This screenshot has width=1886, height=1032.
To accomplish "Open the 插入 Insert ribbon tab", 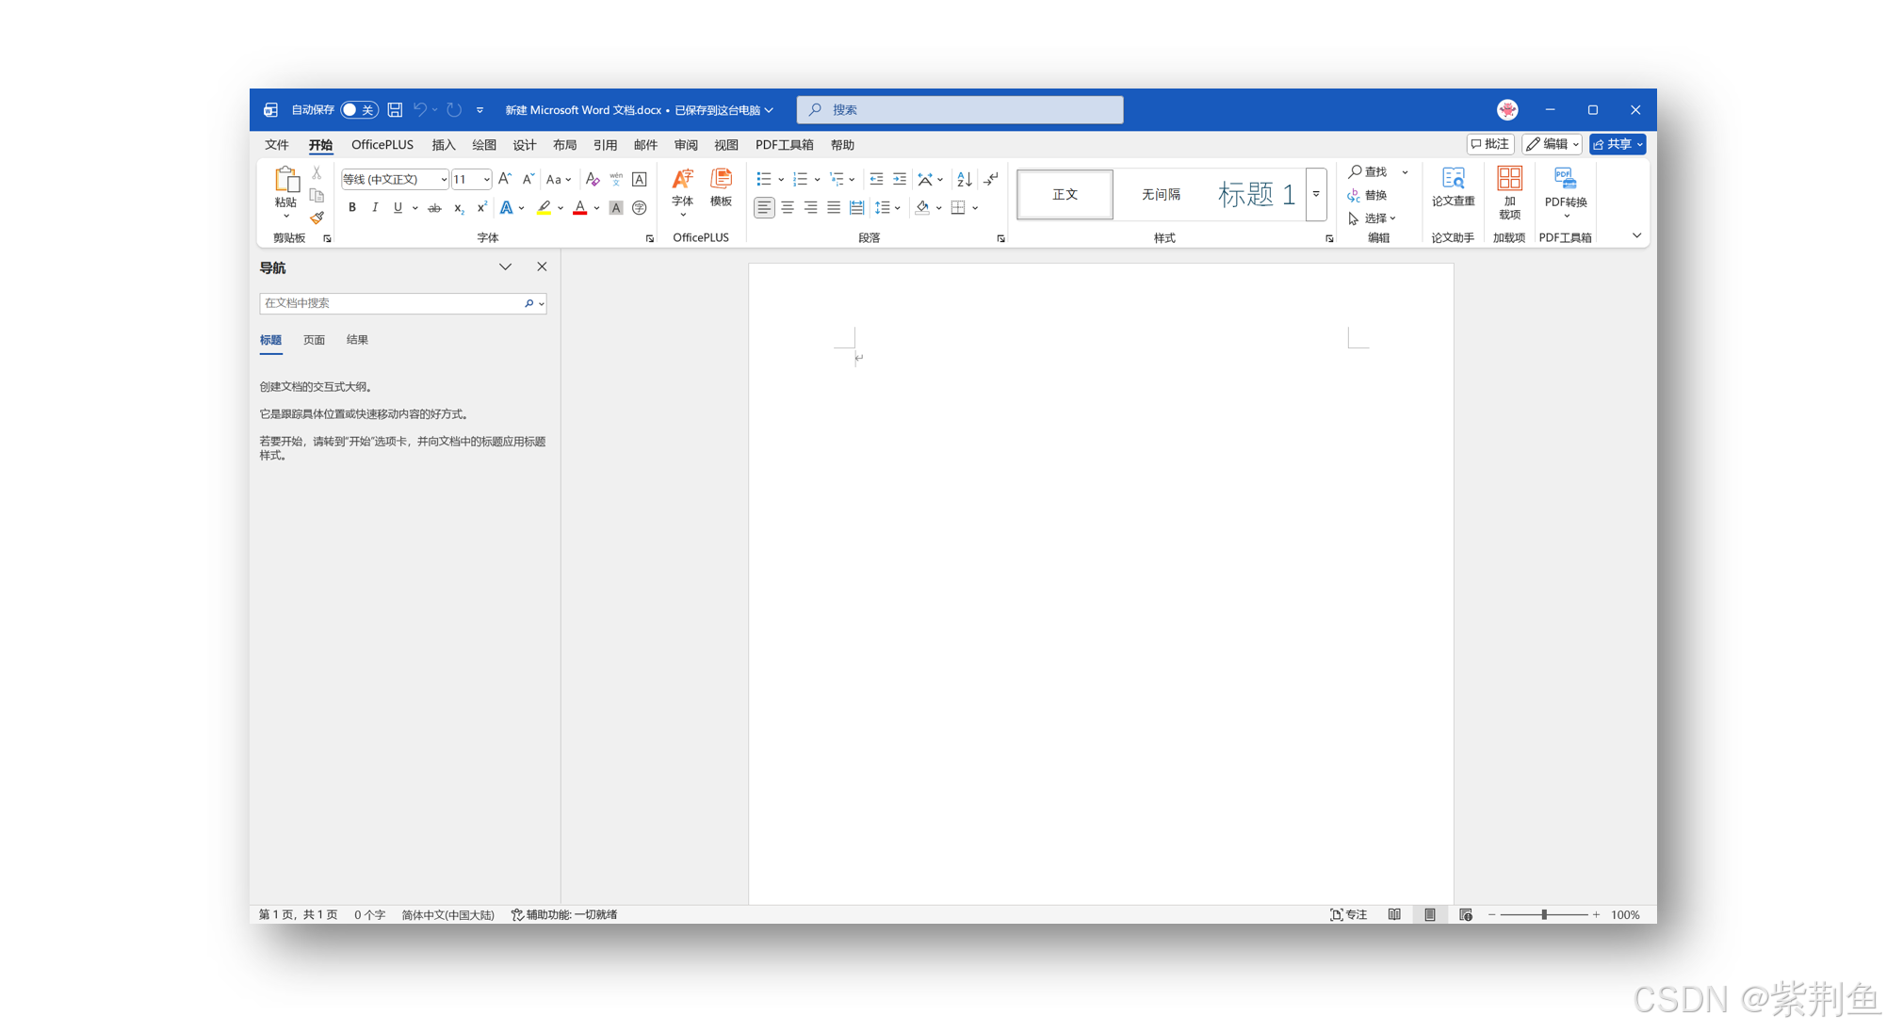I will [443, 145].
